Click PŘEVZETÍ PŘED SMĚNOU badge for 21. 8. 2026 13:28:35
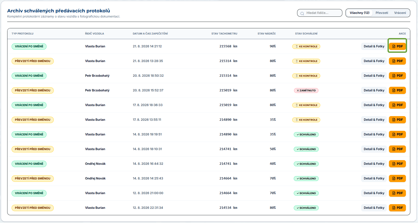Screen dimensions: 418x224 [33, 61]
